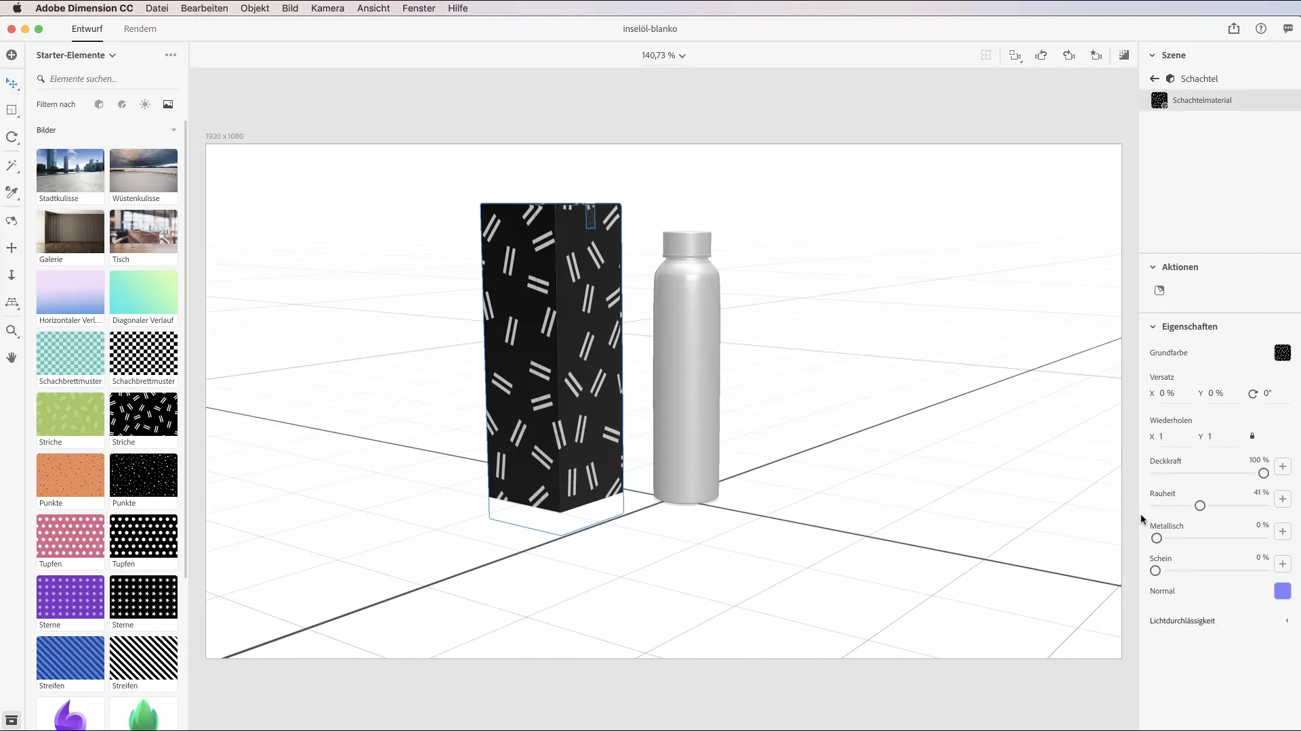Activate the select and move tool

click(12, 83)
